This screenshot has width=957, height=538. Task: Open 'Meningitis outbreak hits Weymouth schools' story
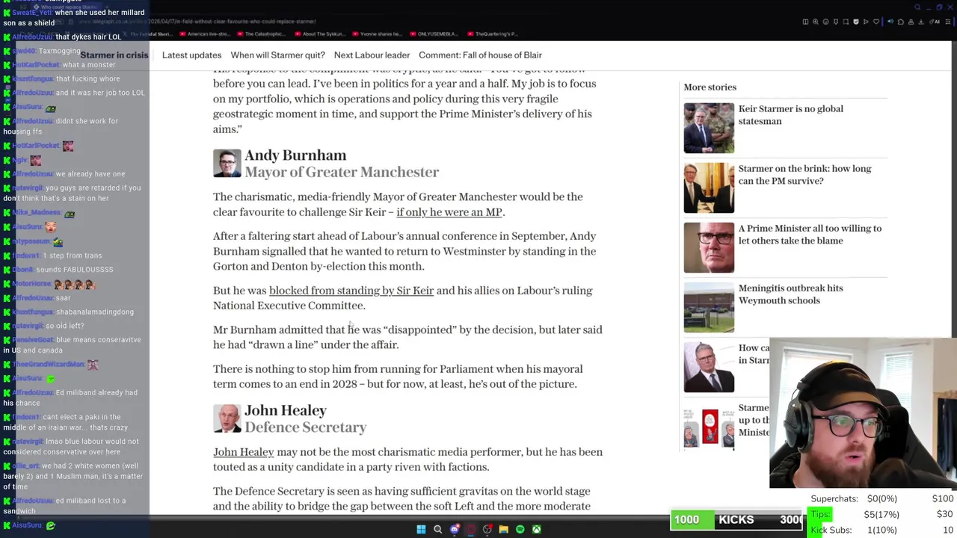790,294
